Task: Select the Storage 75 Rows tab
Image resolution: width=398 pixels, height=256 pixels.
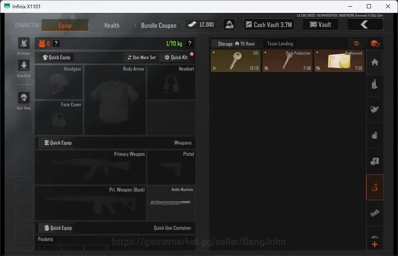Action: click(236, 44)
